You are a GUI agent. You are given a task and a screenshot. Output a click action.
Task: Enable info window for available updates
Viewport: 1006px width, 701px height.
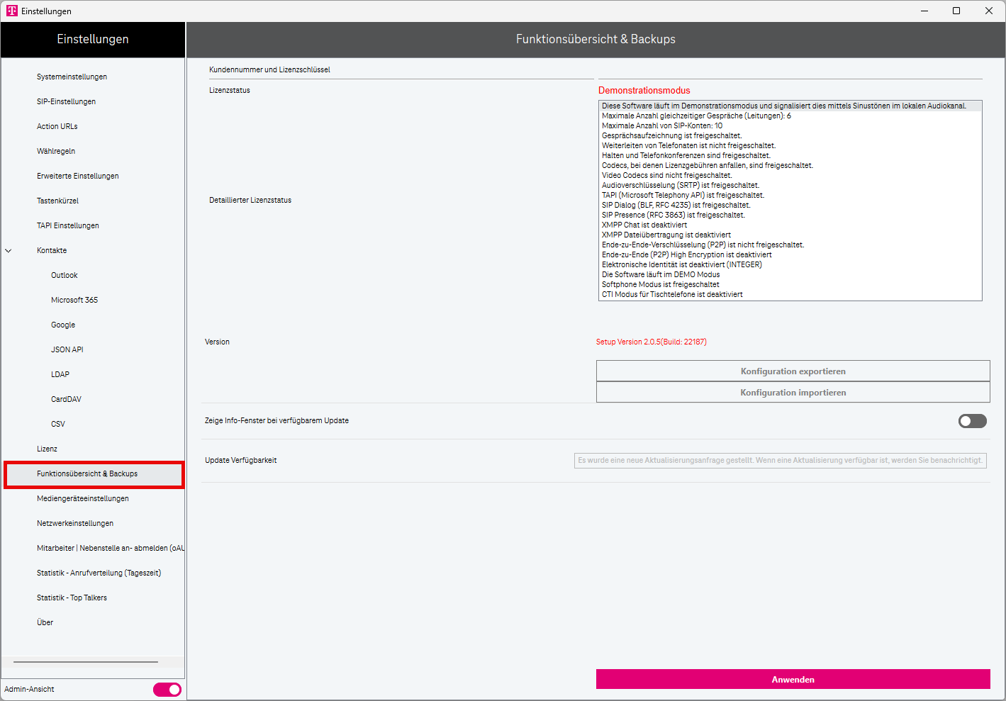pos(972,421)
